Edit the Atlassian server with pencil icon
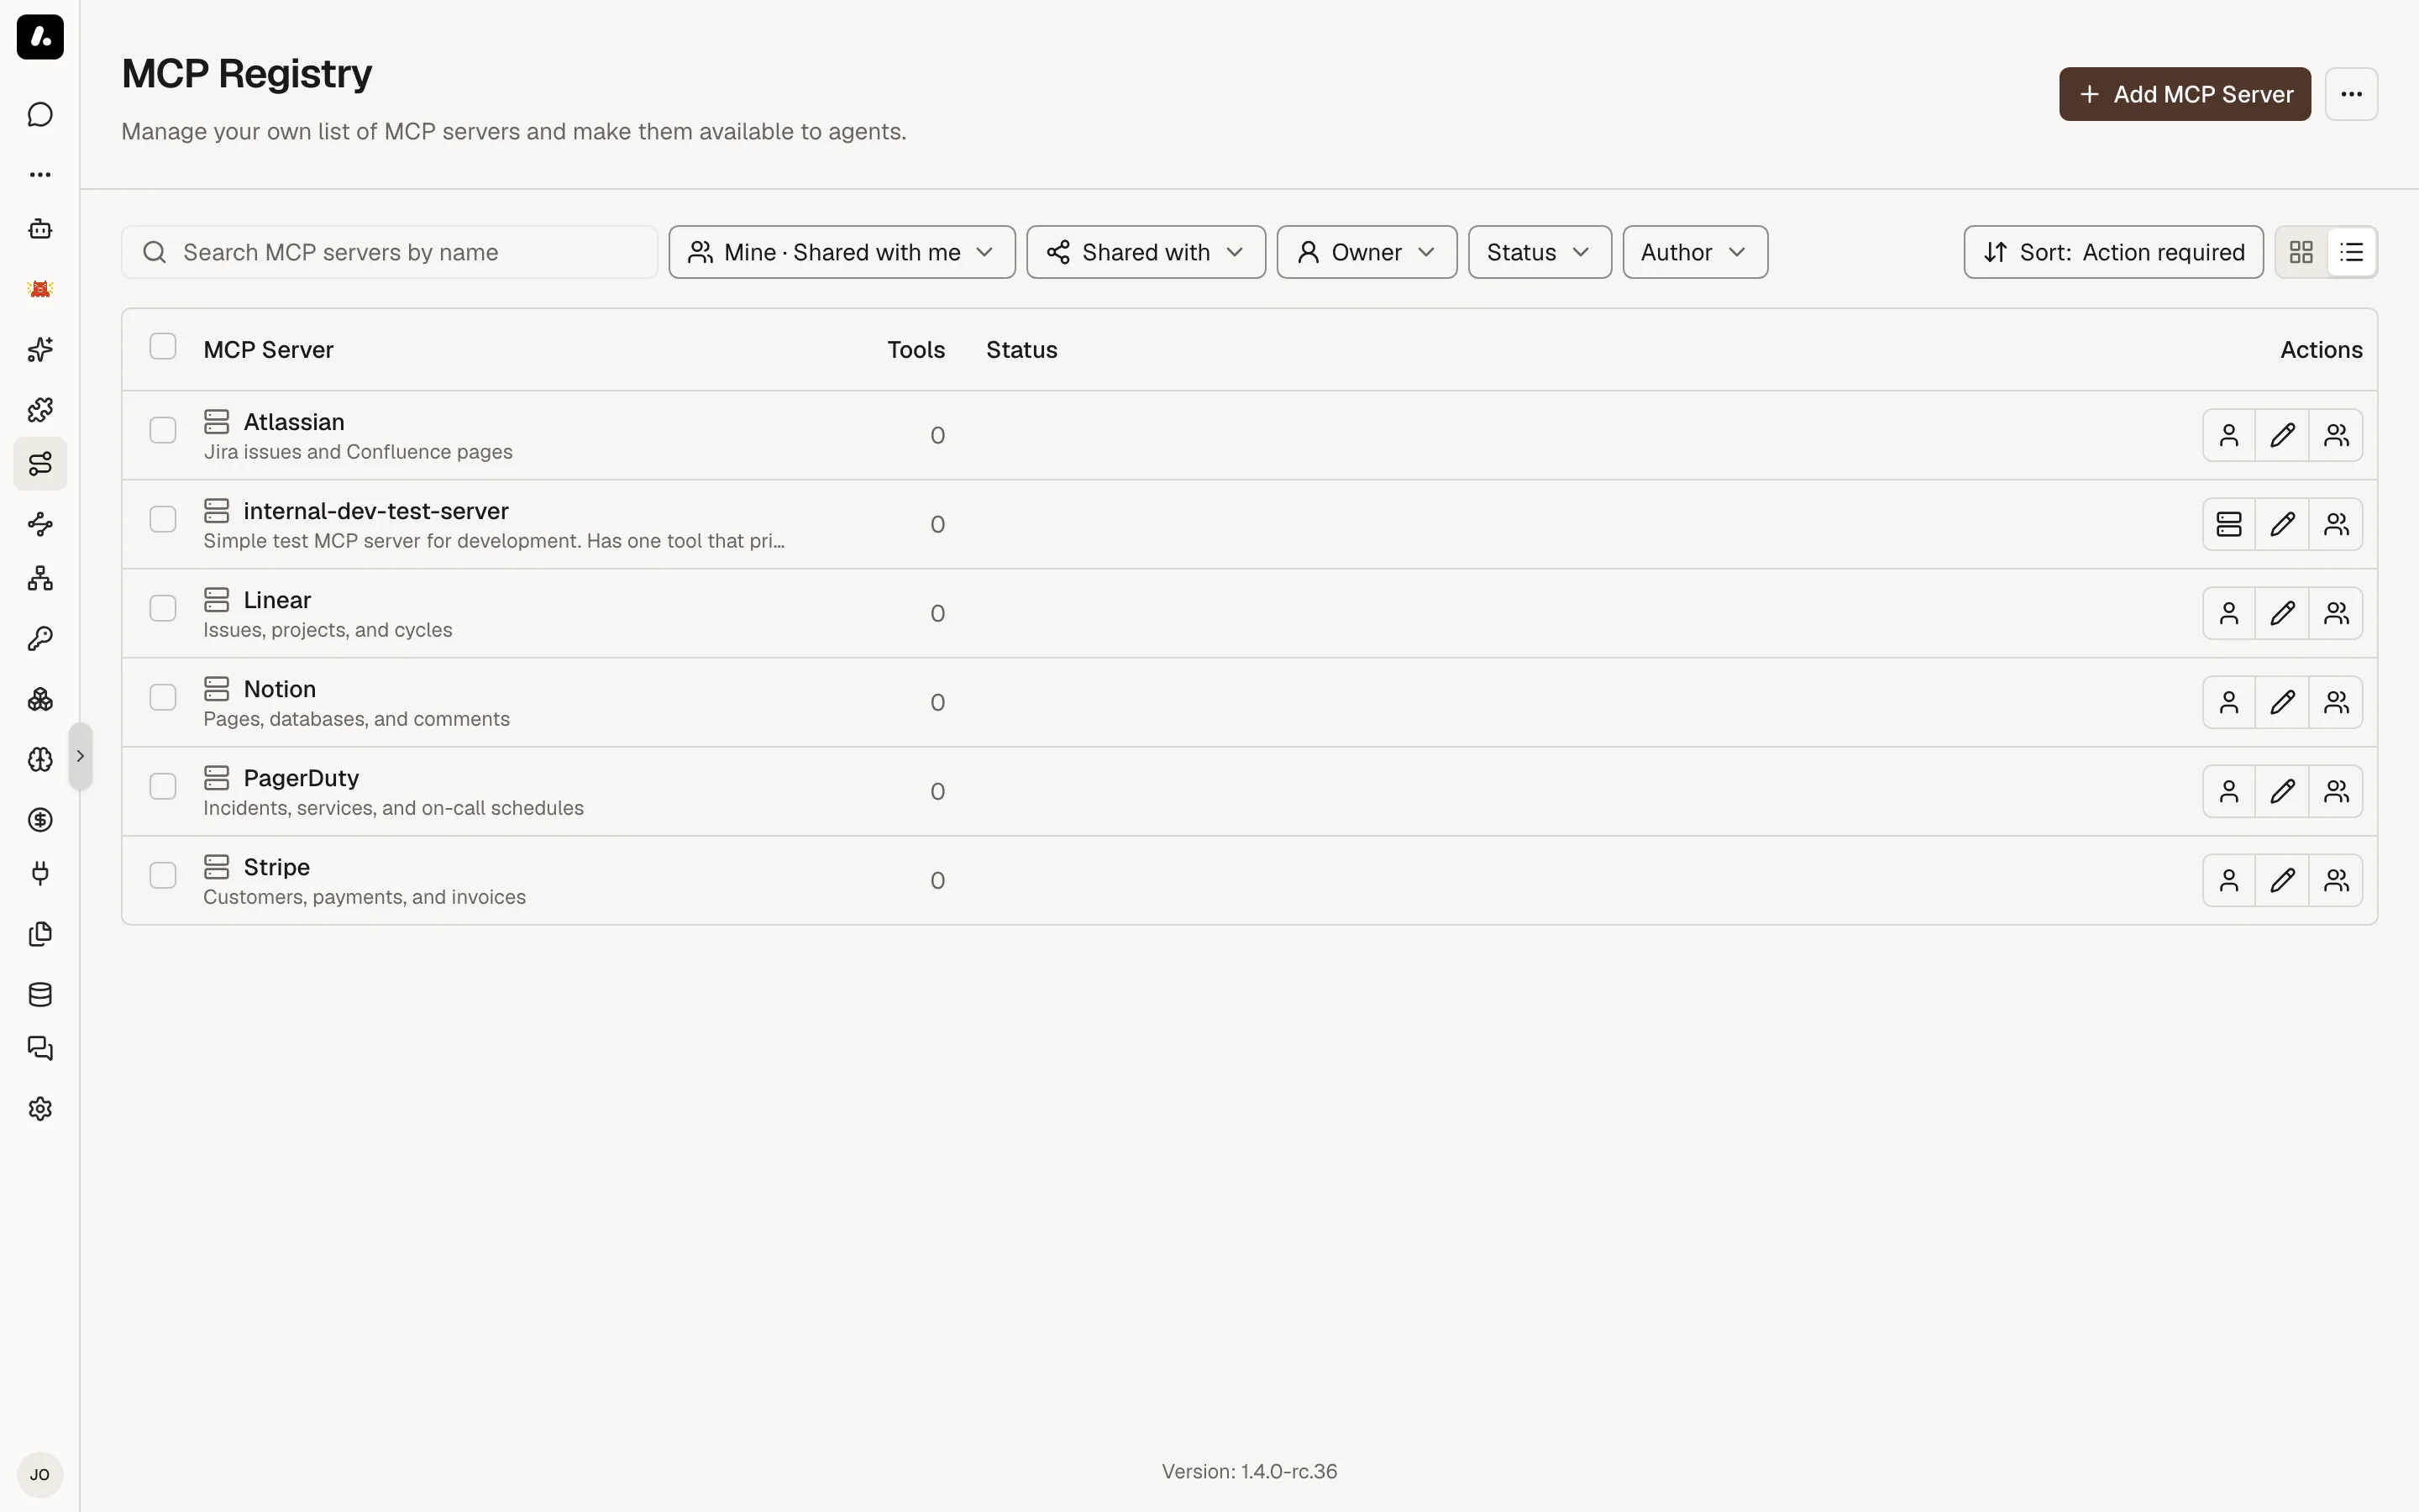Image resolution: width=2419 pixels, height=1512 pixels. [2282, 435]
